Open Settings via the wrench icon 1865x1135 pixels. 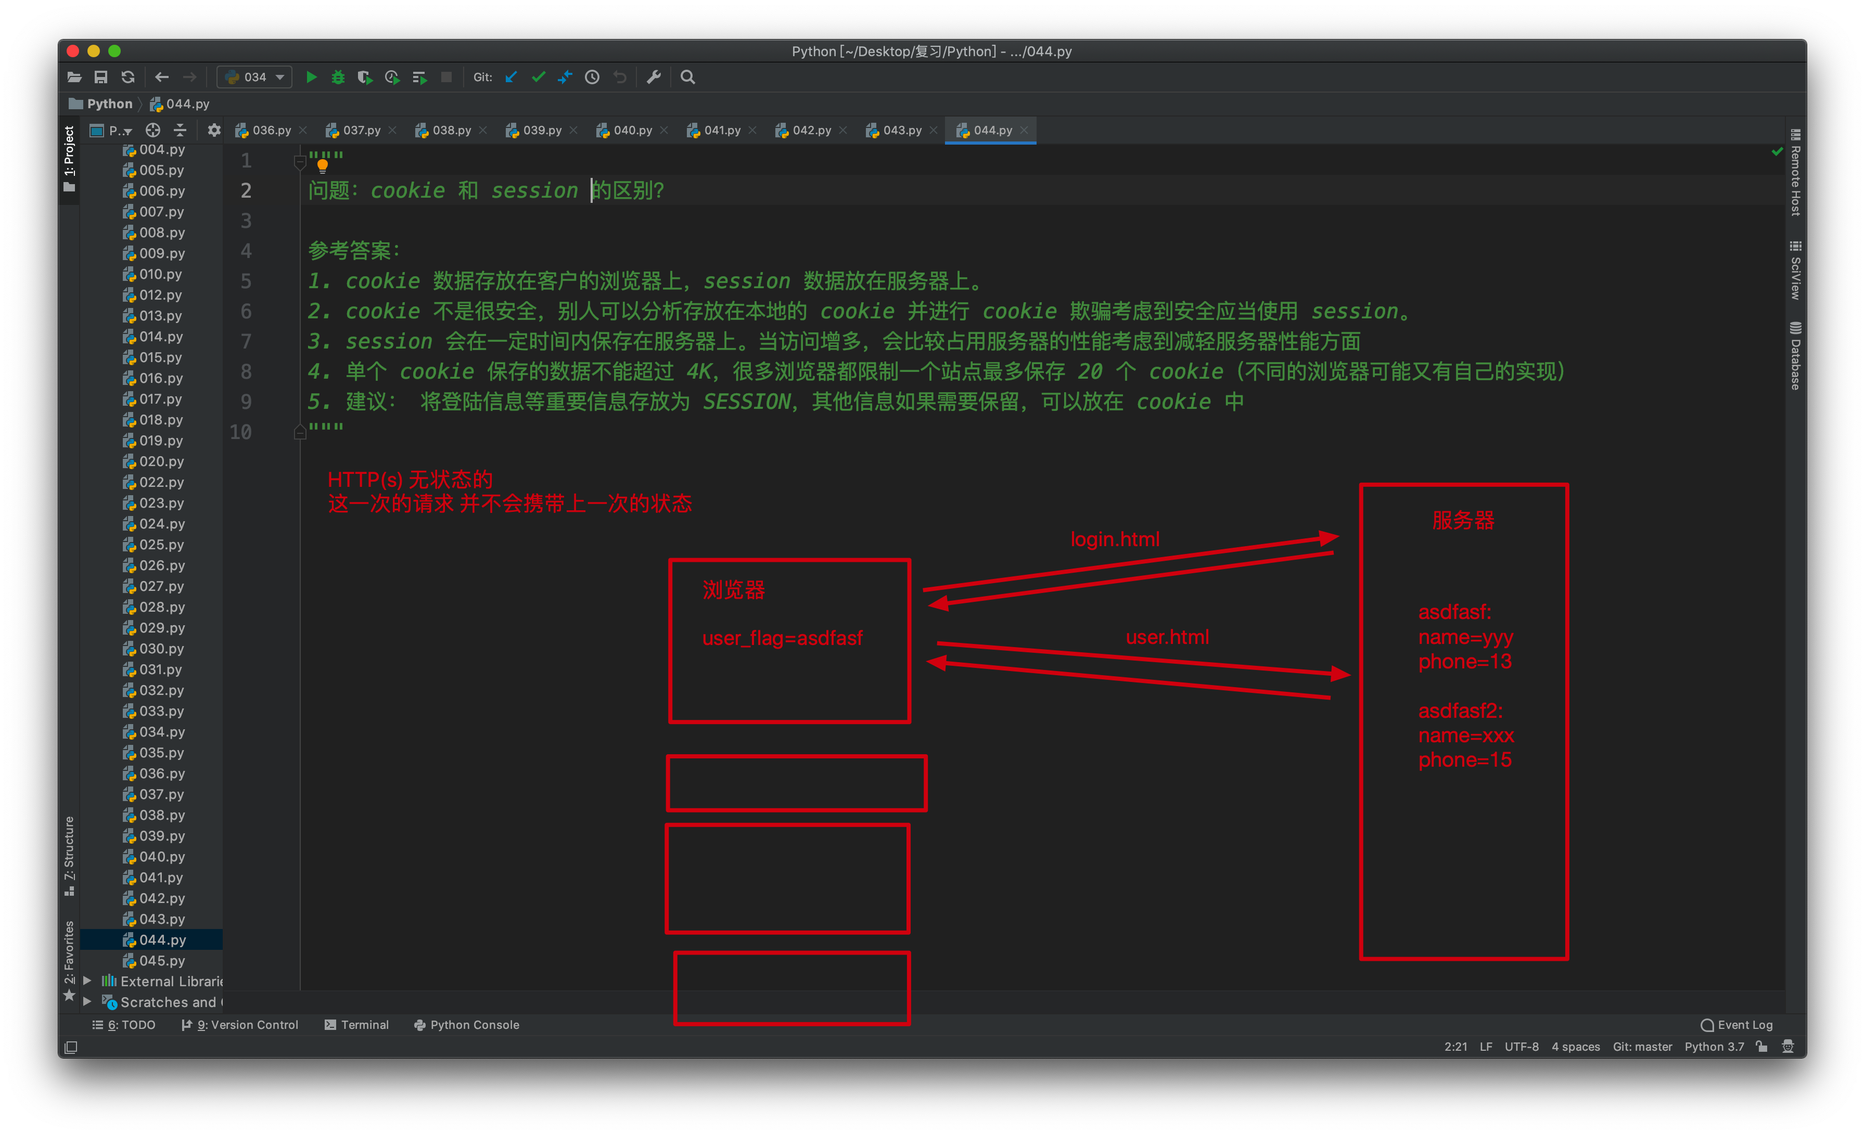tap(654, 77)
